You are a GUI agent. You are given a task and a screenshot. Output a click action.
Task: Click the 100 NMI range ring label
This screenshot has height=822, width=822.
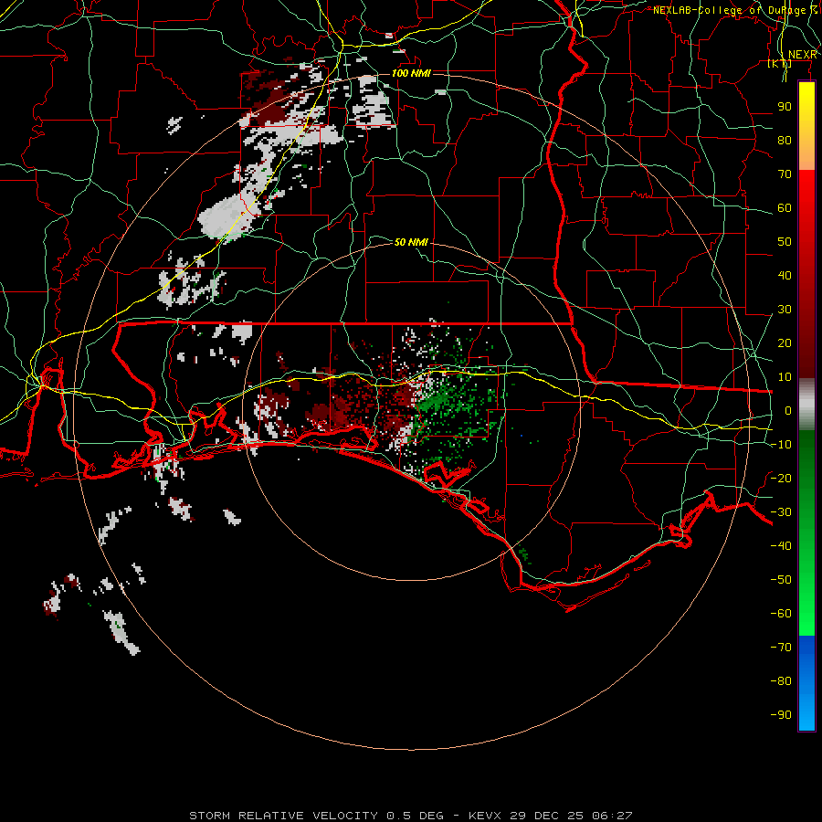[x=412, y=73]
